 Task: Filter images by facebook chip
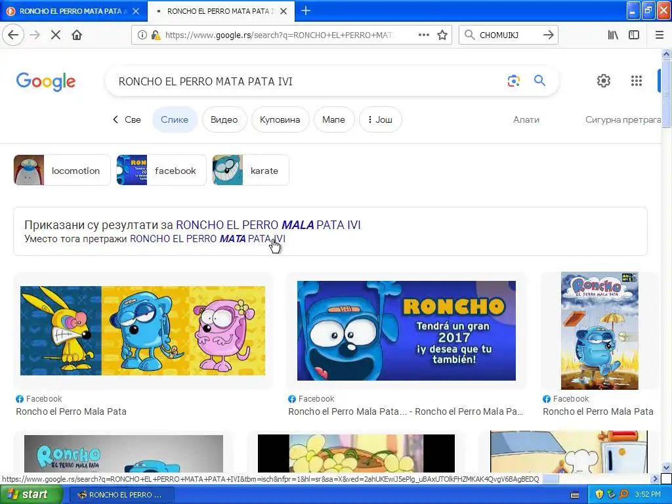tap(161, 170)
